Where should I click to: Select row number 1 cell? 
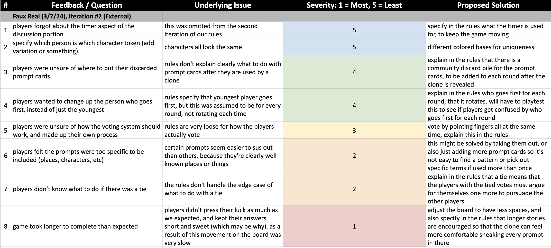[5, 30]
